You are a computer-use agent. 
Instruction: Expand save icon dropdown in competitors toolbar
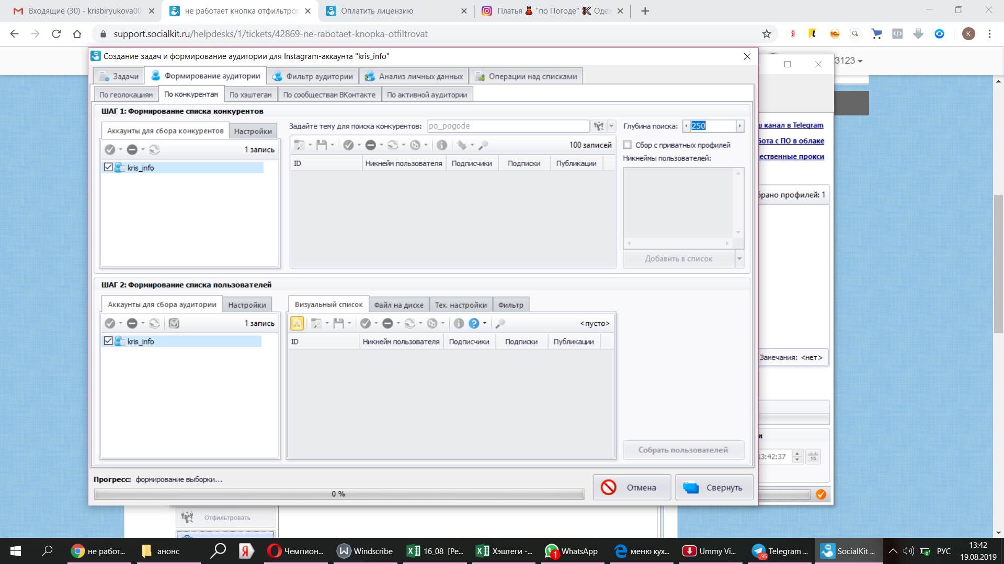pyautogui.click(x=333, y=145)
